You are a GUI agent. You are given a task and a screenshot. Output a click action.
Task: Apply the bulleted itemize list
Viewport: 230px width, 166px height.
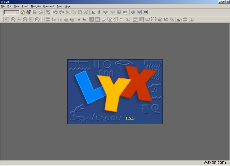(60, 20)
